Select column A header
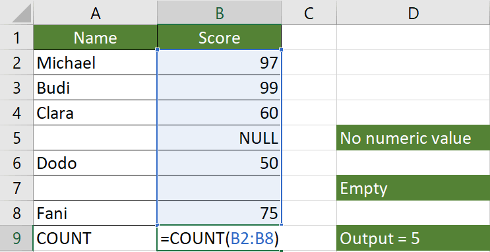 [96, 13]
